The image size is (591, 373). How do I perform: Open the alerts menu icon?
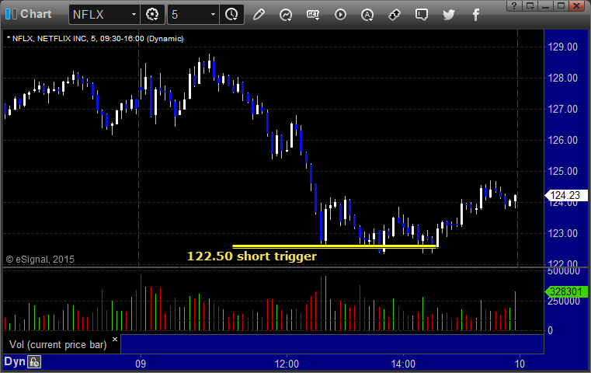point(367,15)
